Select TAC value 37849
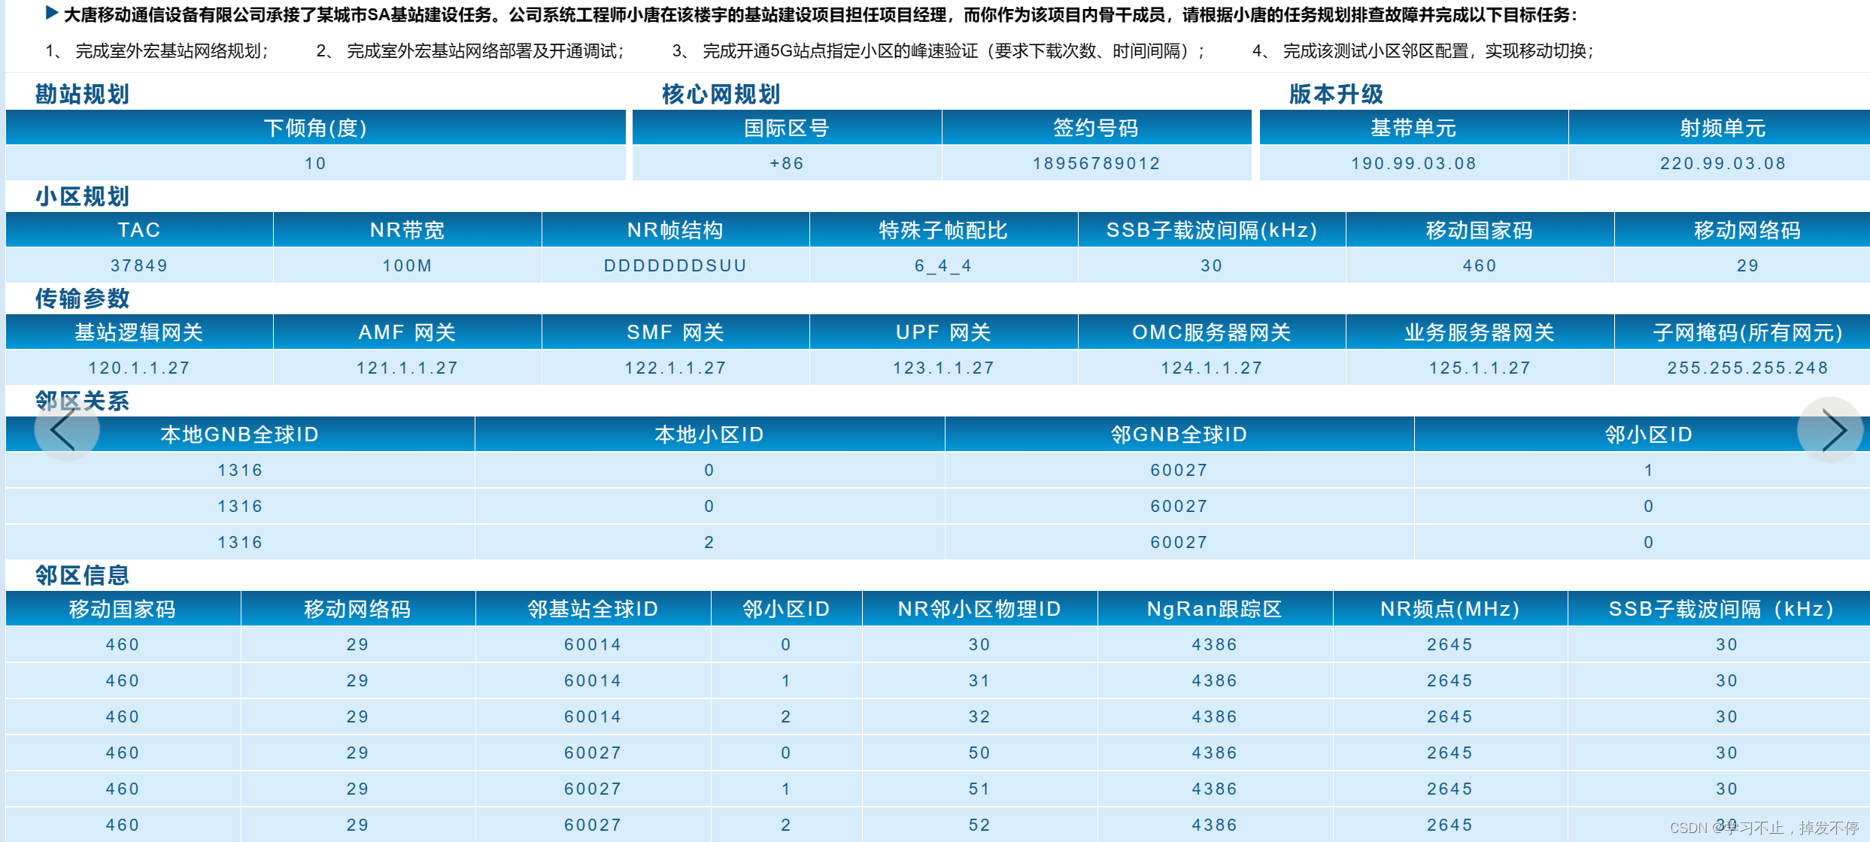This screenshot has width=1870, height=842. tap(139, 265)
